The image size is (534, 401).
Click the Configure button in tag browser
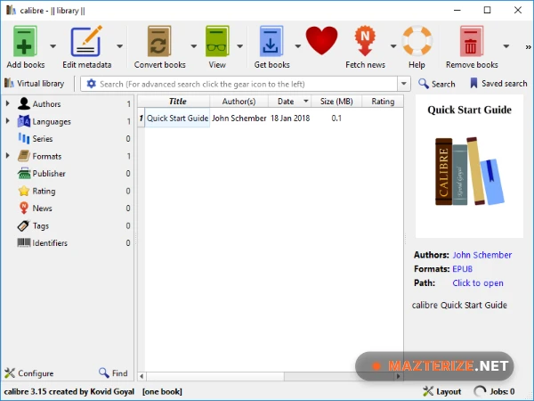pos(29,373)
